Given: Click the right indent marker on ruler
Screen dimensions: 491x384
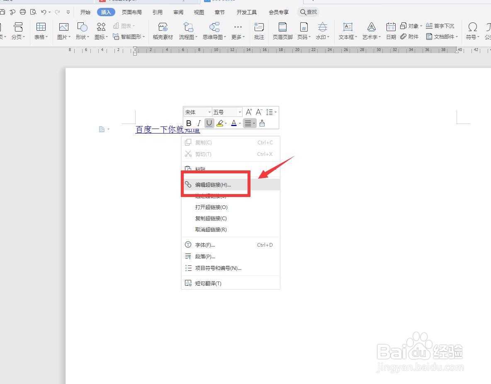Looking at the screenshot, I should pyautogui.click(x=457, y=51).
